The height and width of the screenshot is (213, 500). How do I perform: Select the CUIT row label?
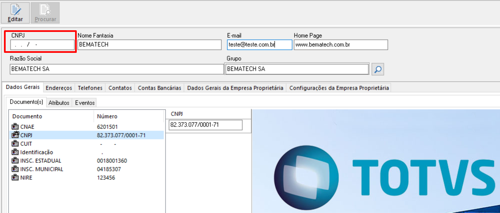point(26,144)
